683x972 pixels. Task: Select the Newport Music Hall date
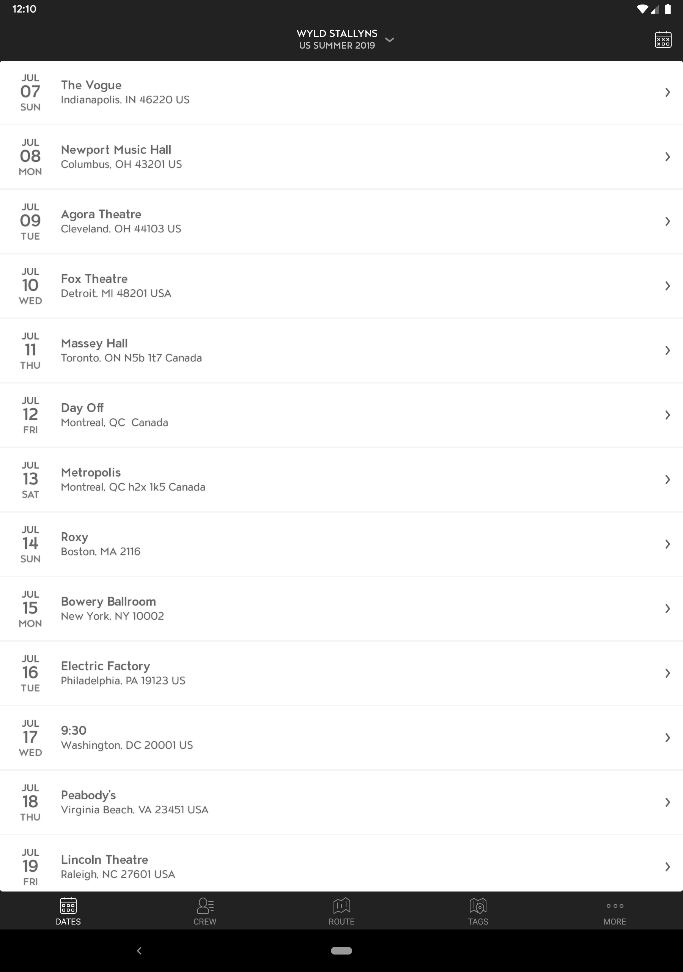(x=341, y=157)
